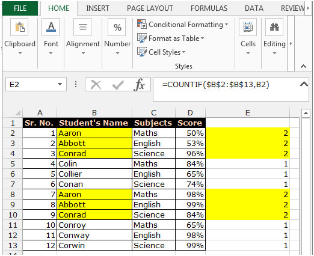The width and height of the screenshot is (314, 256).
Task: Expand the Format as Table menu
Action: tap(170, 38)
